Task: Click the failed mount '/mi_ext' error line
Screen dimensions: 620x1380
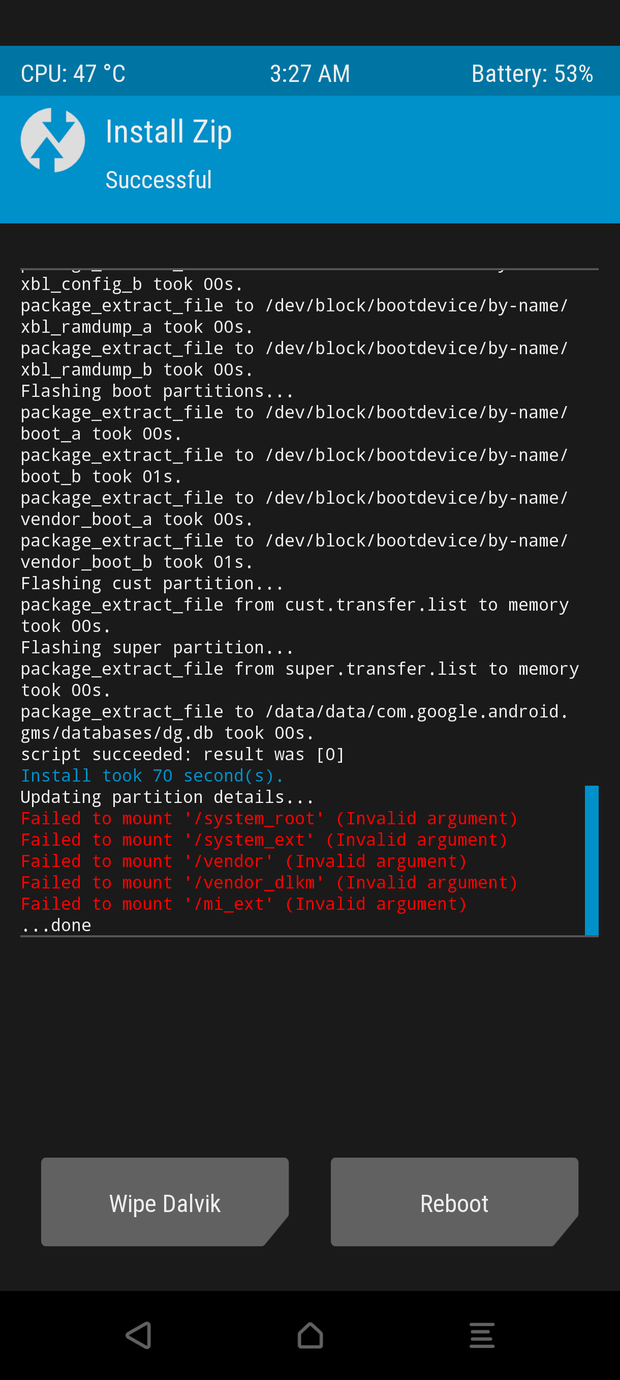Action: coord(244,904)
